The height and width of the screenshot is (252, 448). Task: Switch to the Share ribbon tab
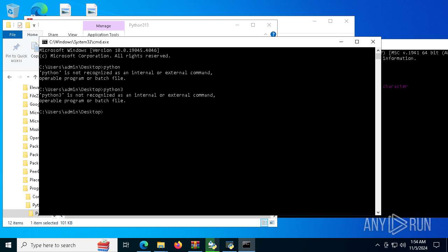pos(53,35)
